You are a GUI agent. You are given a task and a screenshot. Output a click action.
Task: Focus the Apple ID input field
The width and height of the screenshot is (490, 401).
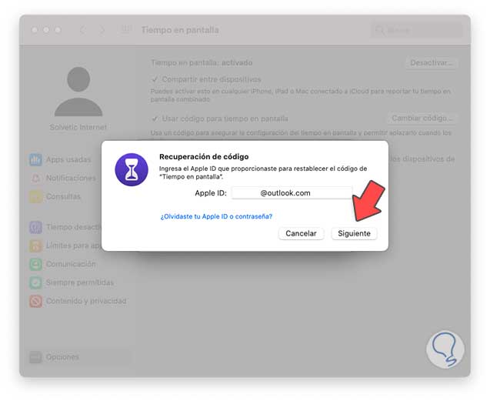292,193
